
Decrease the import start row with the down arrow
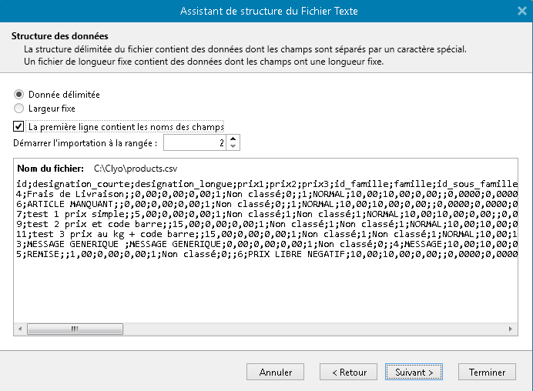[233, 147]
